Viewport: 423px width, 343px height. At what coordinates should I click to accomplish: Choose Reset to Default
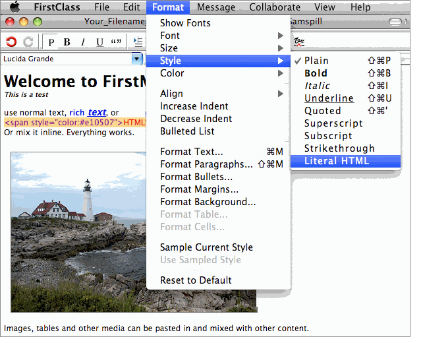(218, 280)
